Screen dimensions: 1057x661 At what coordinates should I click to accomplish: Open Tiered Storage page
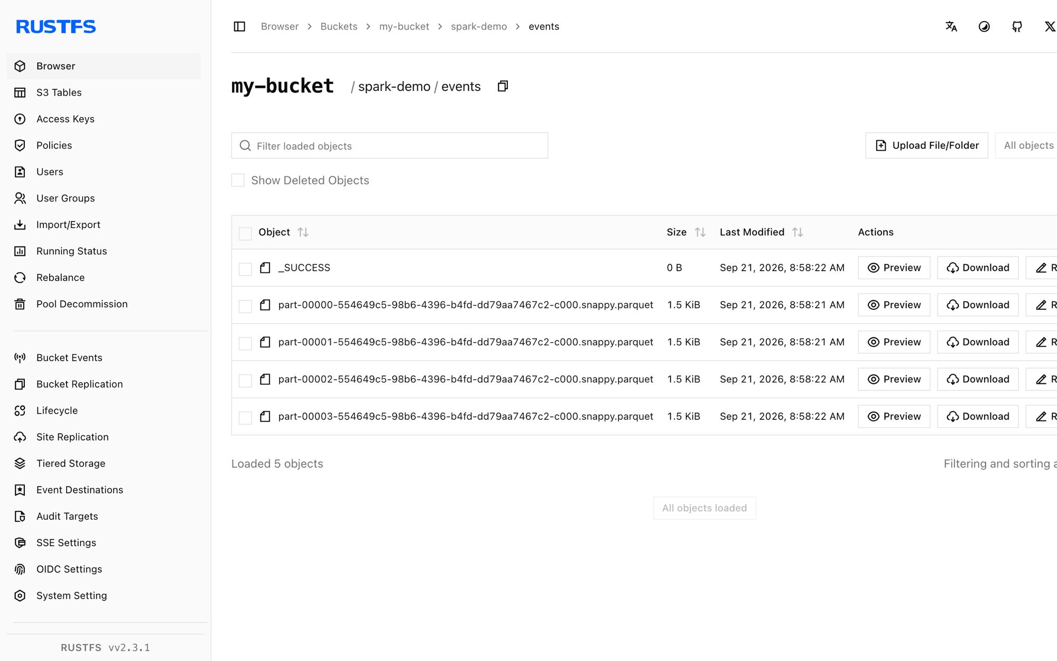pos(104,463)
